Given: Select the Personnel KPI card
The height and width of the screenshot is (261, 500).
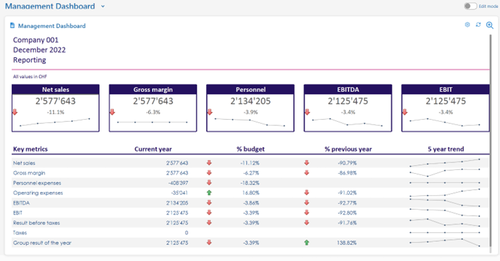Looking at the screenshot, I should pyautogui.click(x=250, y=108).
